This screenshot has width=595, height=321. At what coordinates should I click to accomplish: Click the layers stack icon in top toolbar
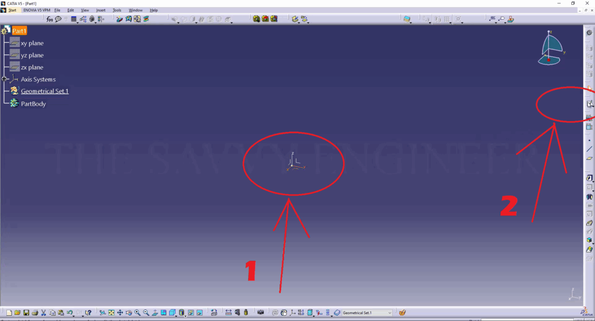tap(407, 19)
